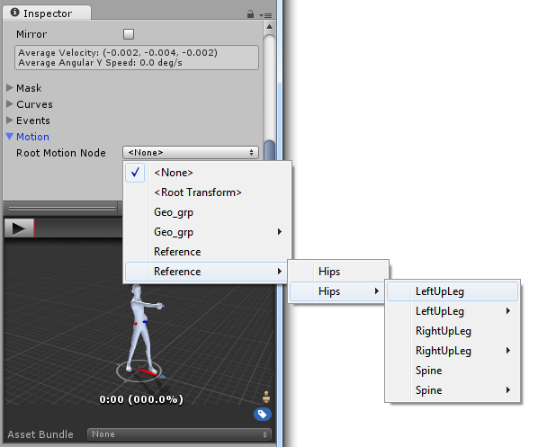
Task: Collapse the Motion section
Action: coord(11,137)
